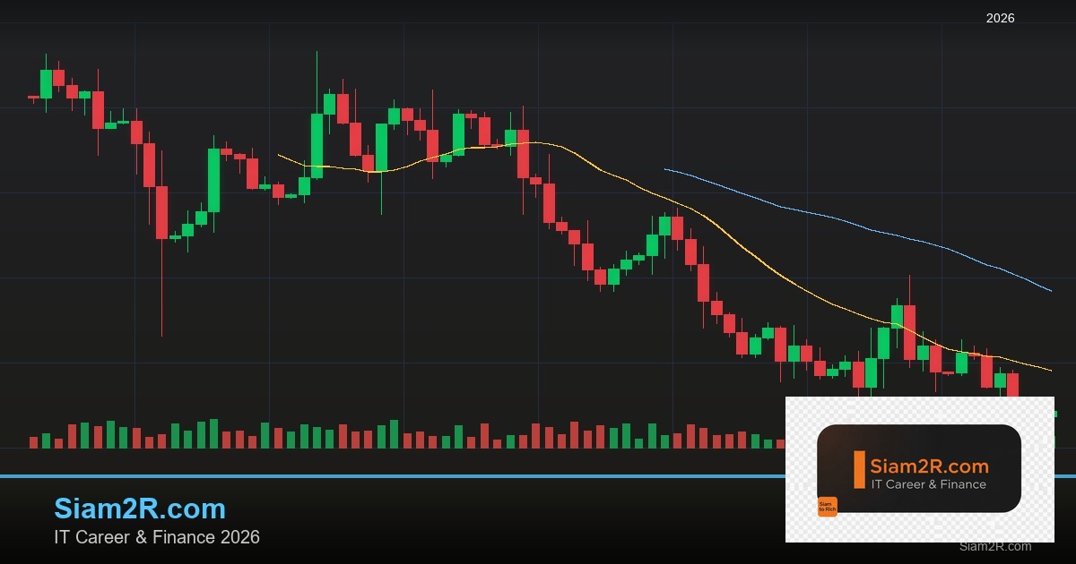This screenshot has height=564, width=1076.
Task: Click the left start of the yellow average line
Action: click(279, 155)
